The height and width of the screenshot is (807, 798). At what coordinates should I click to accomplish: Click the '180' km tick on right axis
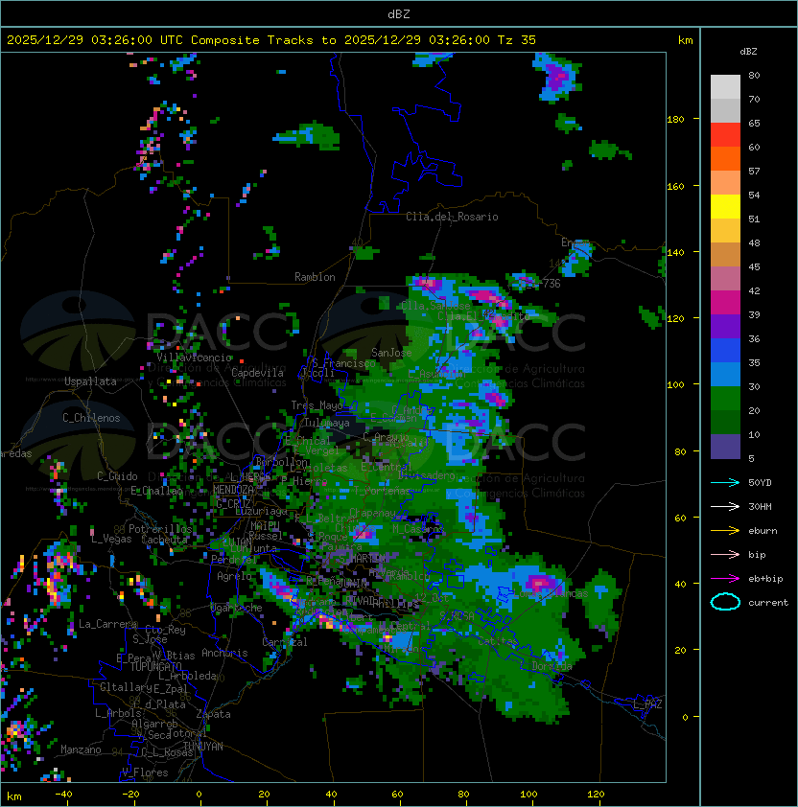point(675,120)
